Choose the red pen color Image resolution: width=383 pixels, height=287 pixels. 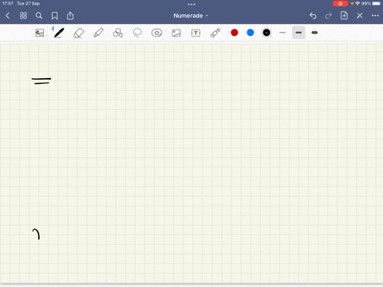235,33
